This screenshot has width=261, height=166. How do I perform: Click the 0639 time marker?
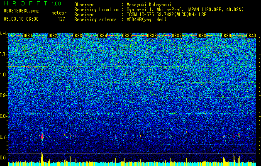(x=226, y=36)
